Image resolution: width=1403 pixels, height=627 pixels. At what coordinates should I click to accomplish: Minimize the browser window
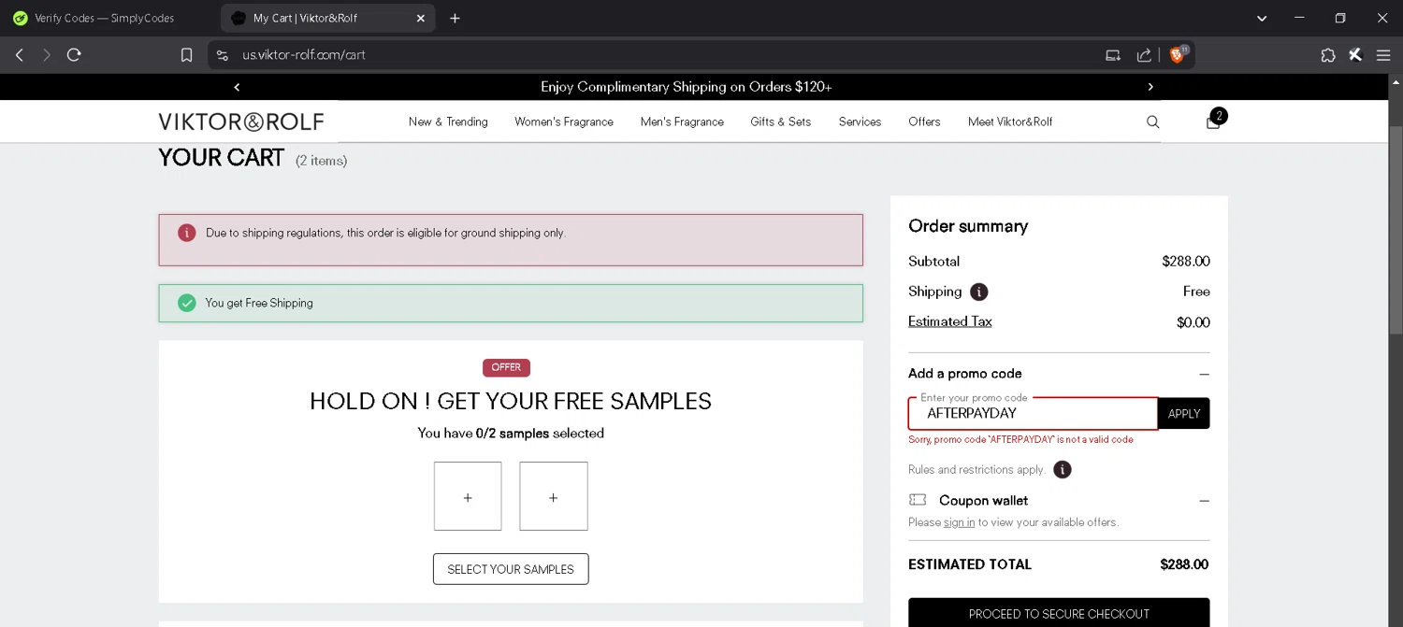click(x=1299, y=18)
